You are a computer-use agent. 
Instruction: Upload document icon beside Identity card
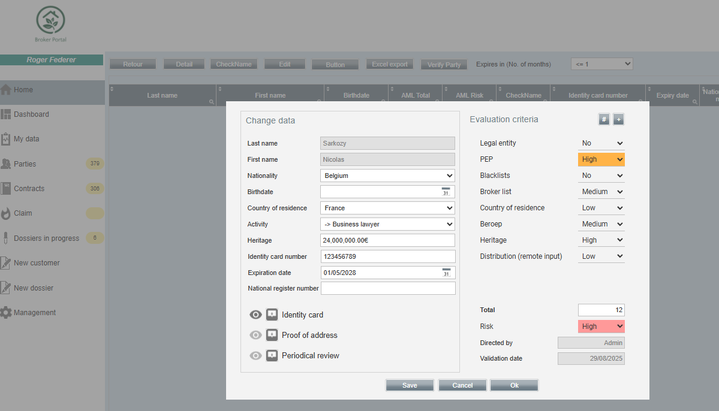click(272, 315)
